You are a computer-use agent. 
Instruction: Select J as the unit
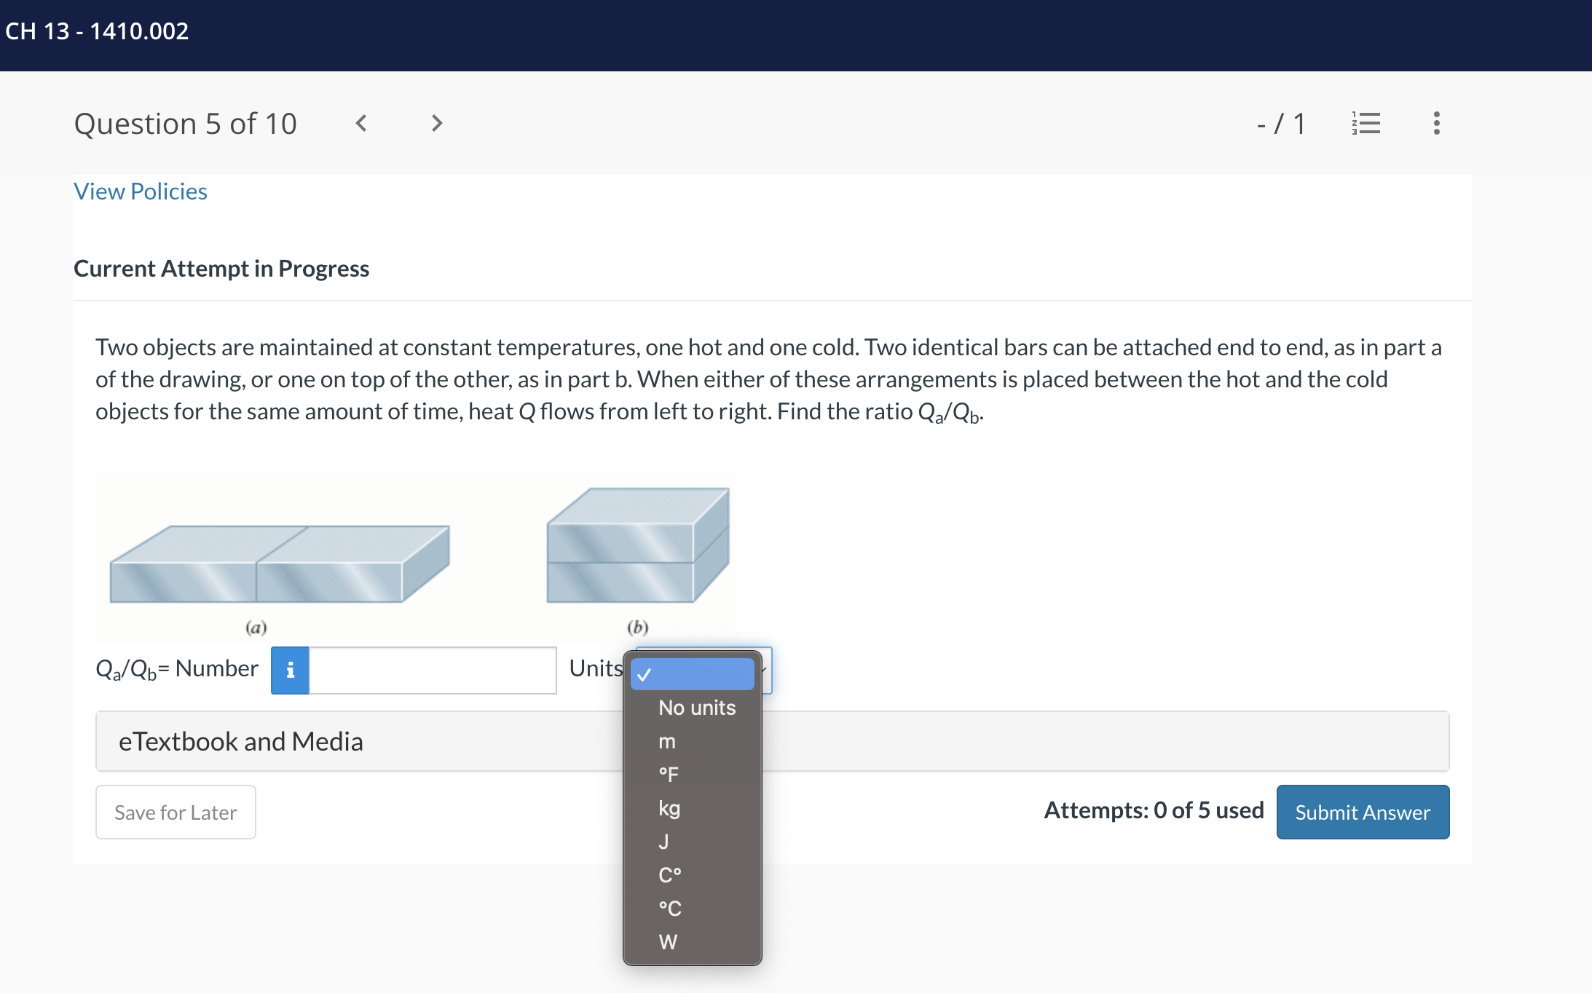pos(663,842)
